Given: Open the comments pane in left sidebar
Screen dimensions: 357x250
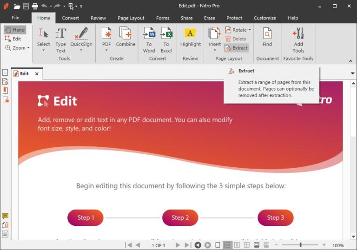Looking at the screenshot, I should point(5,216).
